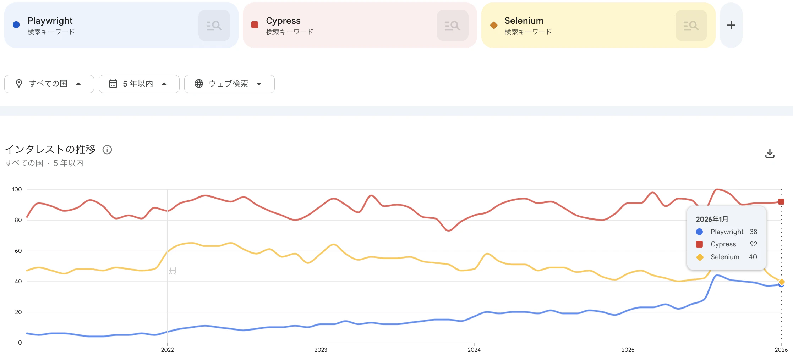793x361 pixels.
Task: Edit the Playwright search term
Action: (50, 21)
